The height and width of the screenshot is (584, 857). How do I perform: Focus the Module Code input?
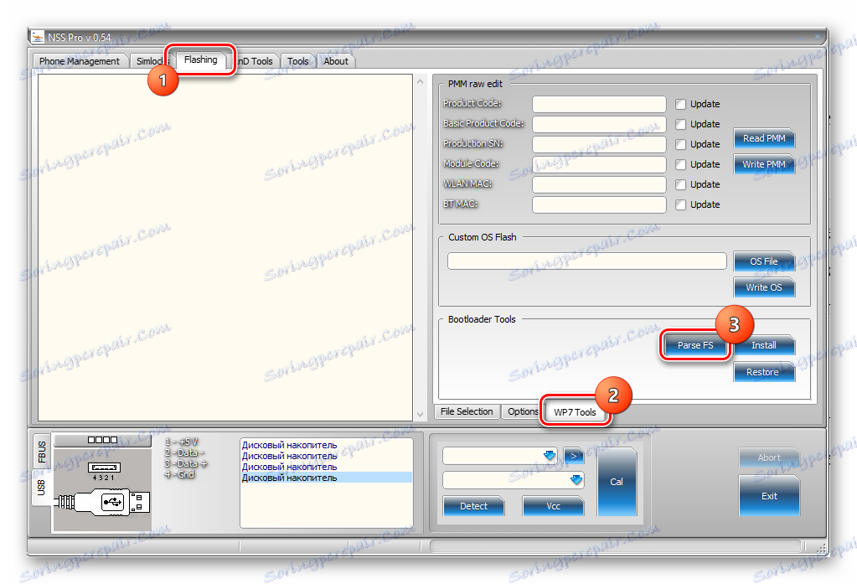[599, 164]
